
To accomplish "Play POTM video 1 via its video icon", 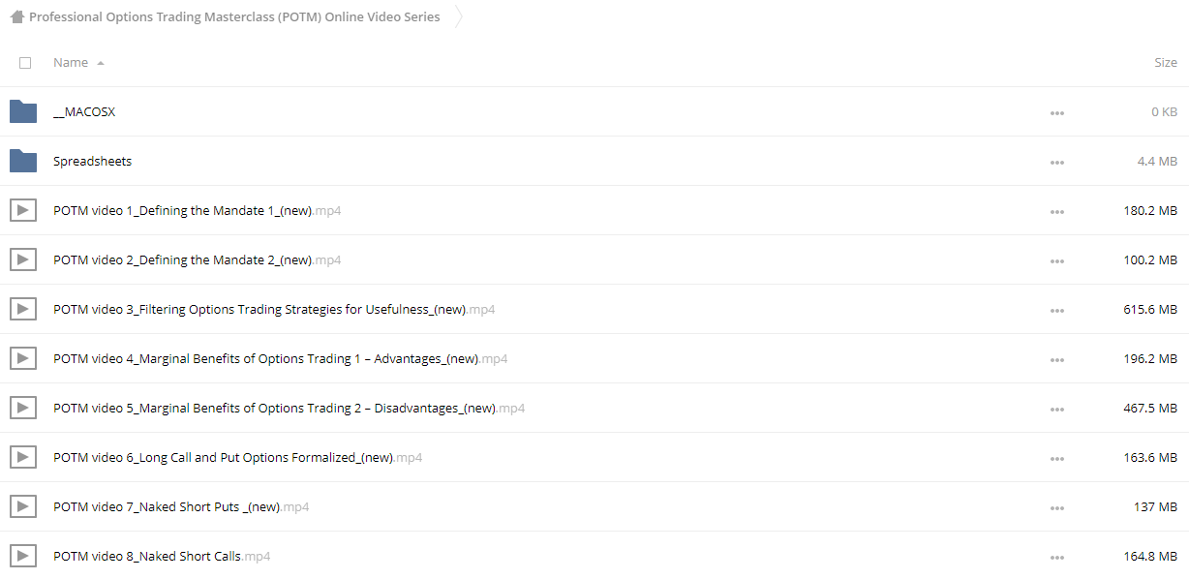I will pyautogui.click(x=23, y=210).
